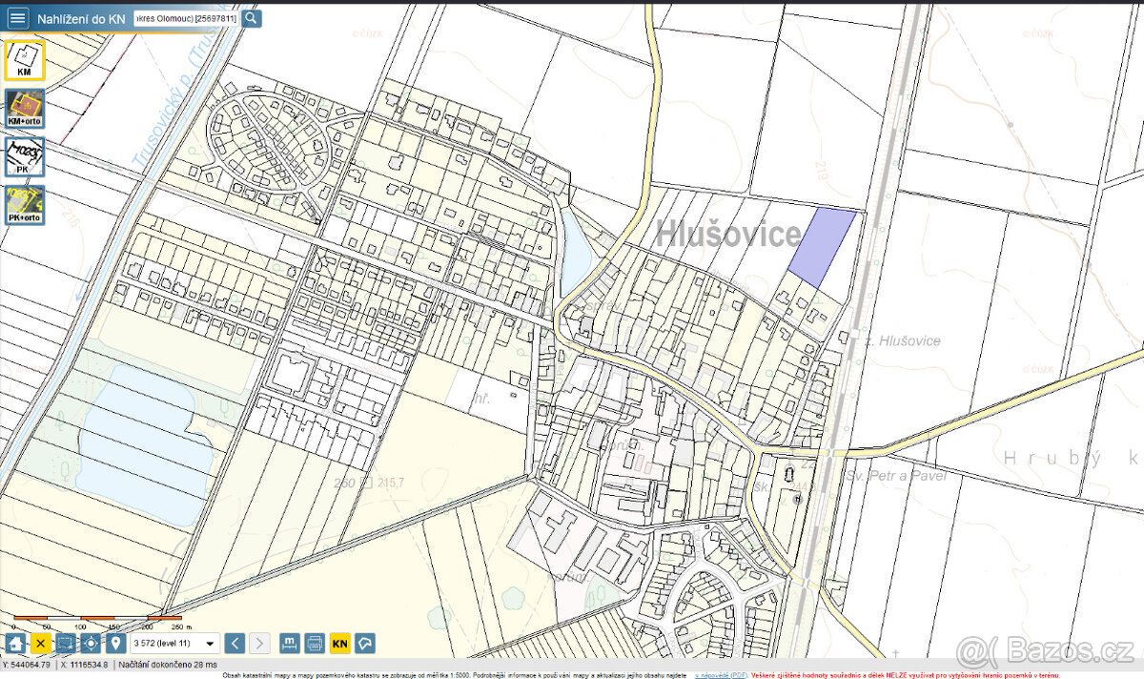
Task: Open the scale dropdown 3 572 (level 11)
Action: [175, 643]
